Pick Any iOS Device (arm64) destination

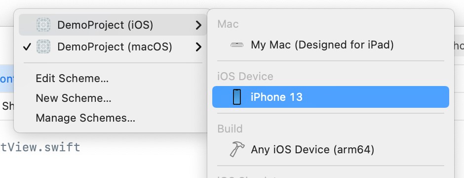331,149
